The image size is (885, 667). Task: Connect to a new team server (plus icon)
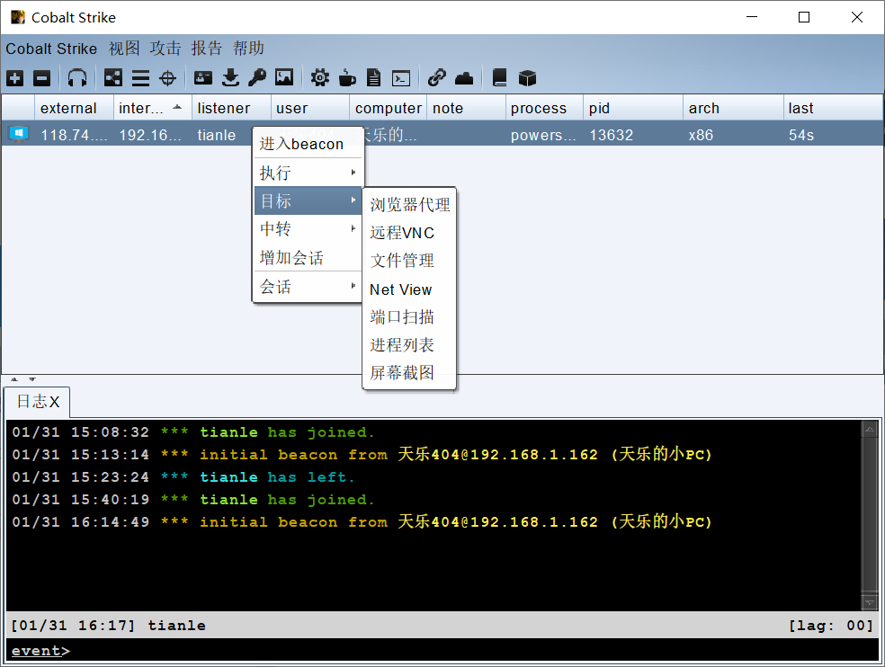coord(14,78)
